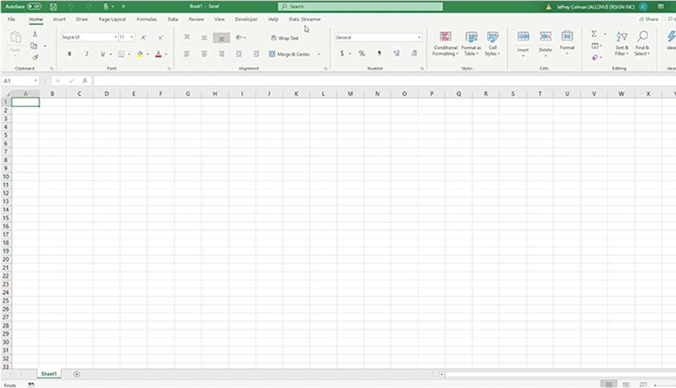
Task: Click in the Search box
Action: pyautogui.click(x=360, y=6)
